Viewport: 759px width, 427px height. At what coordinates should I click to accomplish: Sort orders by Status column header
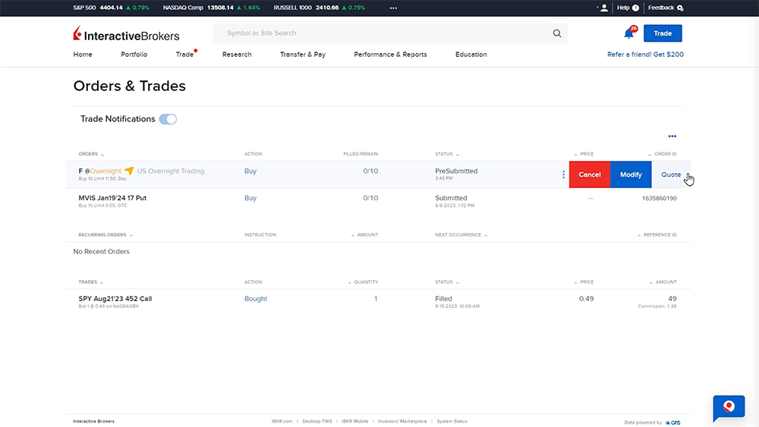coord(446,154)
